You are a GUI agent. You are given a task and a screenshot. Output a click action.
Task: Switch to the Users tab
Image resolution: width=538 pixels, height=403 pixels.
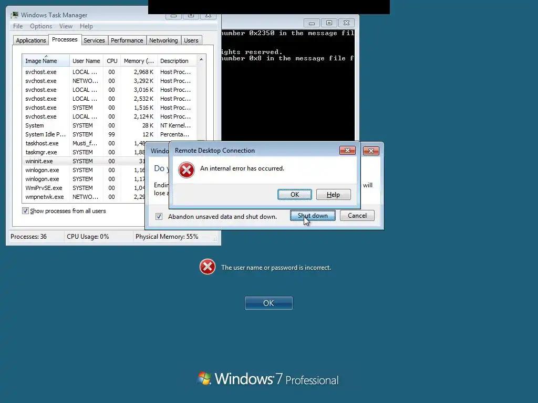(191, 40)
